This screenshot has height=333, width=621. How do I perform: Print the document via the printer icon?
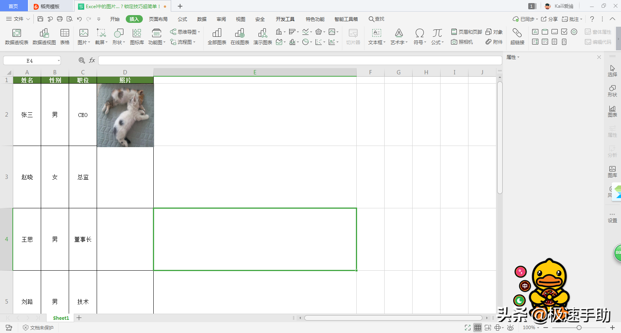click(60, 19)
